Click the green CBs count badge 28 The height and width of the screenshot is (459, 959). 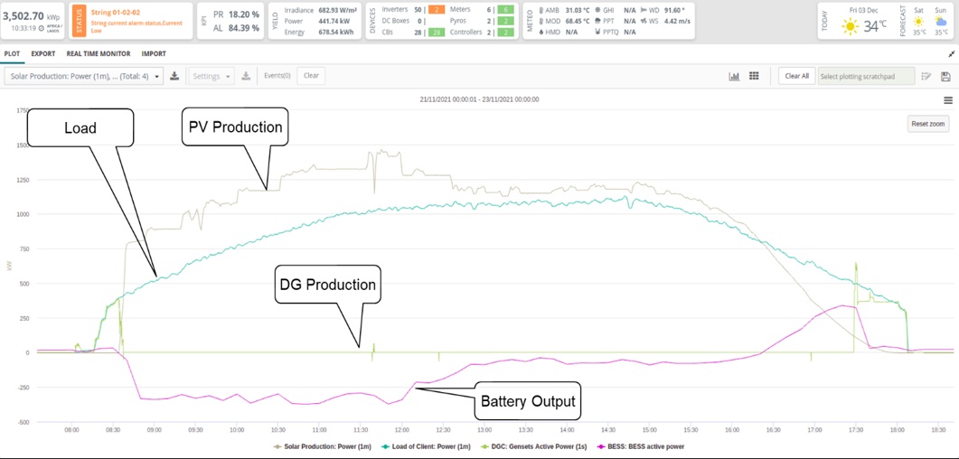pos(436,32)
